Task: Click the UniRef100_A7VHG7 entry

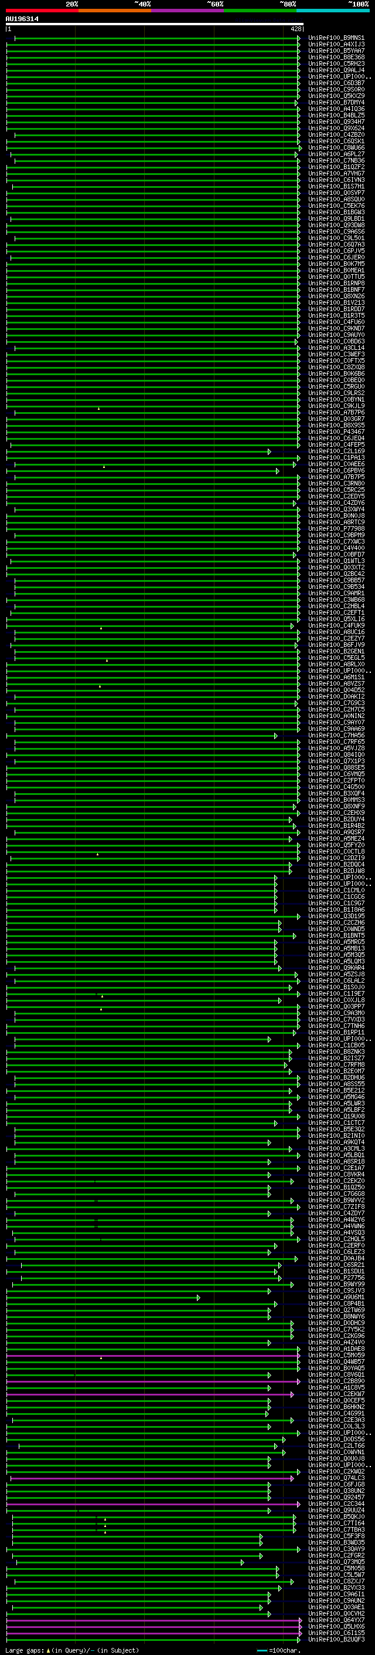Action: pyautogui.click(x=336, y=173)
